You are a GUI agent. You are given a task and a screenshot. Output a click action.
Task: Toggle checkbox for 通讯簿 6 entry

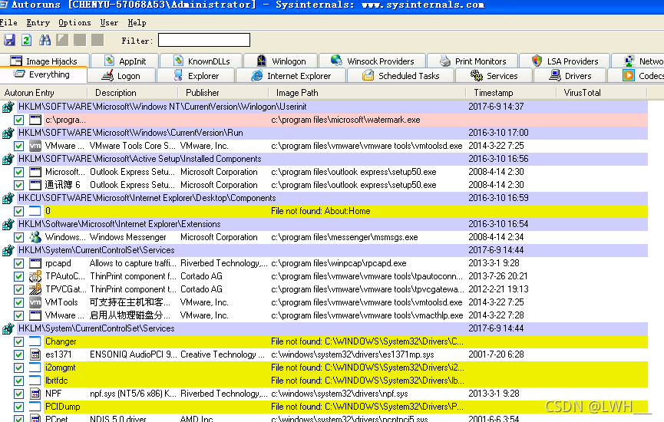tap(18, 186)
